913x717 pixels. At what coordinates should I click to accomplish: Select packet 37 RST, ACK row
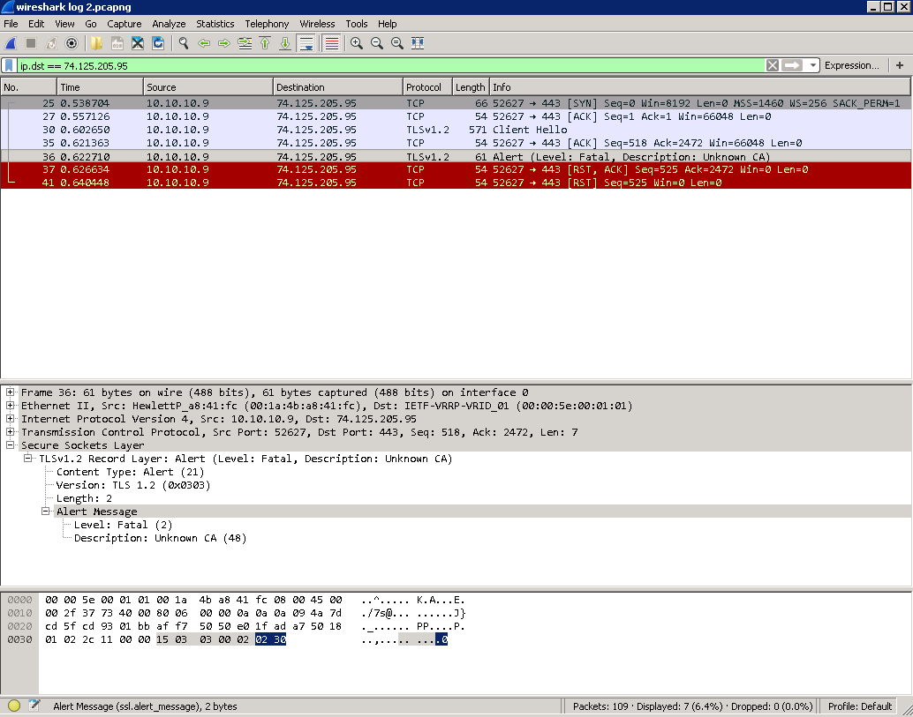[456, 169]
